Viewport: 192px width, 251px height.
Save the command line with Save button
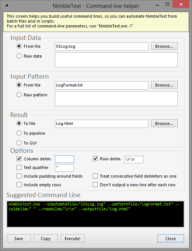(x=19, y=239)
